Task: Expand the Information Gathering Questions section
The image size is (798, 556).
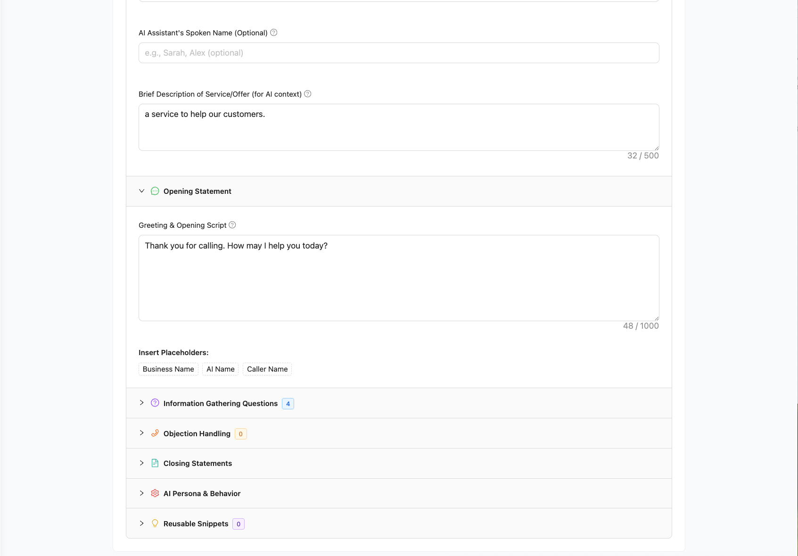Action: pos(141,403)
